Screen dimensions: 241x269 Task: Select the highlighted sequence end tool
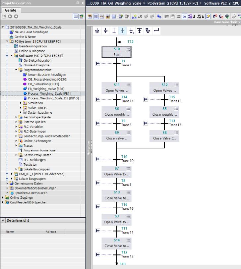click(x=122, y=31)
